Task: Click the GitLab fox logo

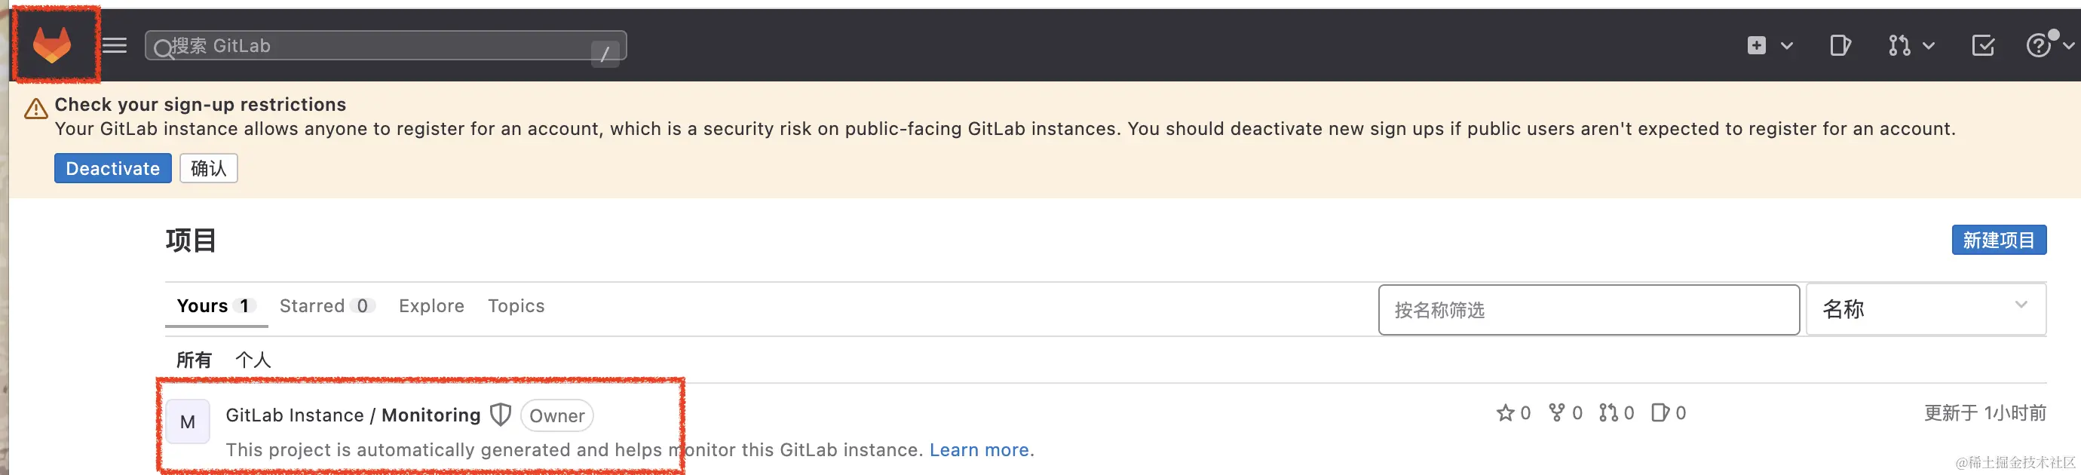Action: pyautogui.click(x=53, y=44)
